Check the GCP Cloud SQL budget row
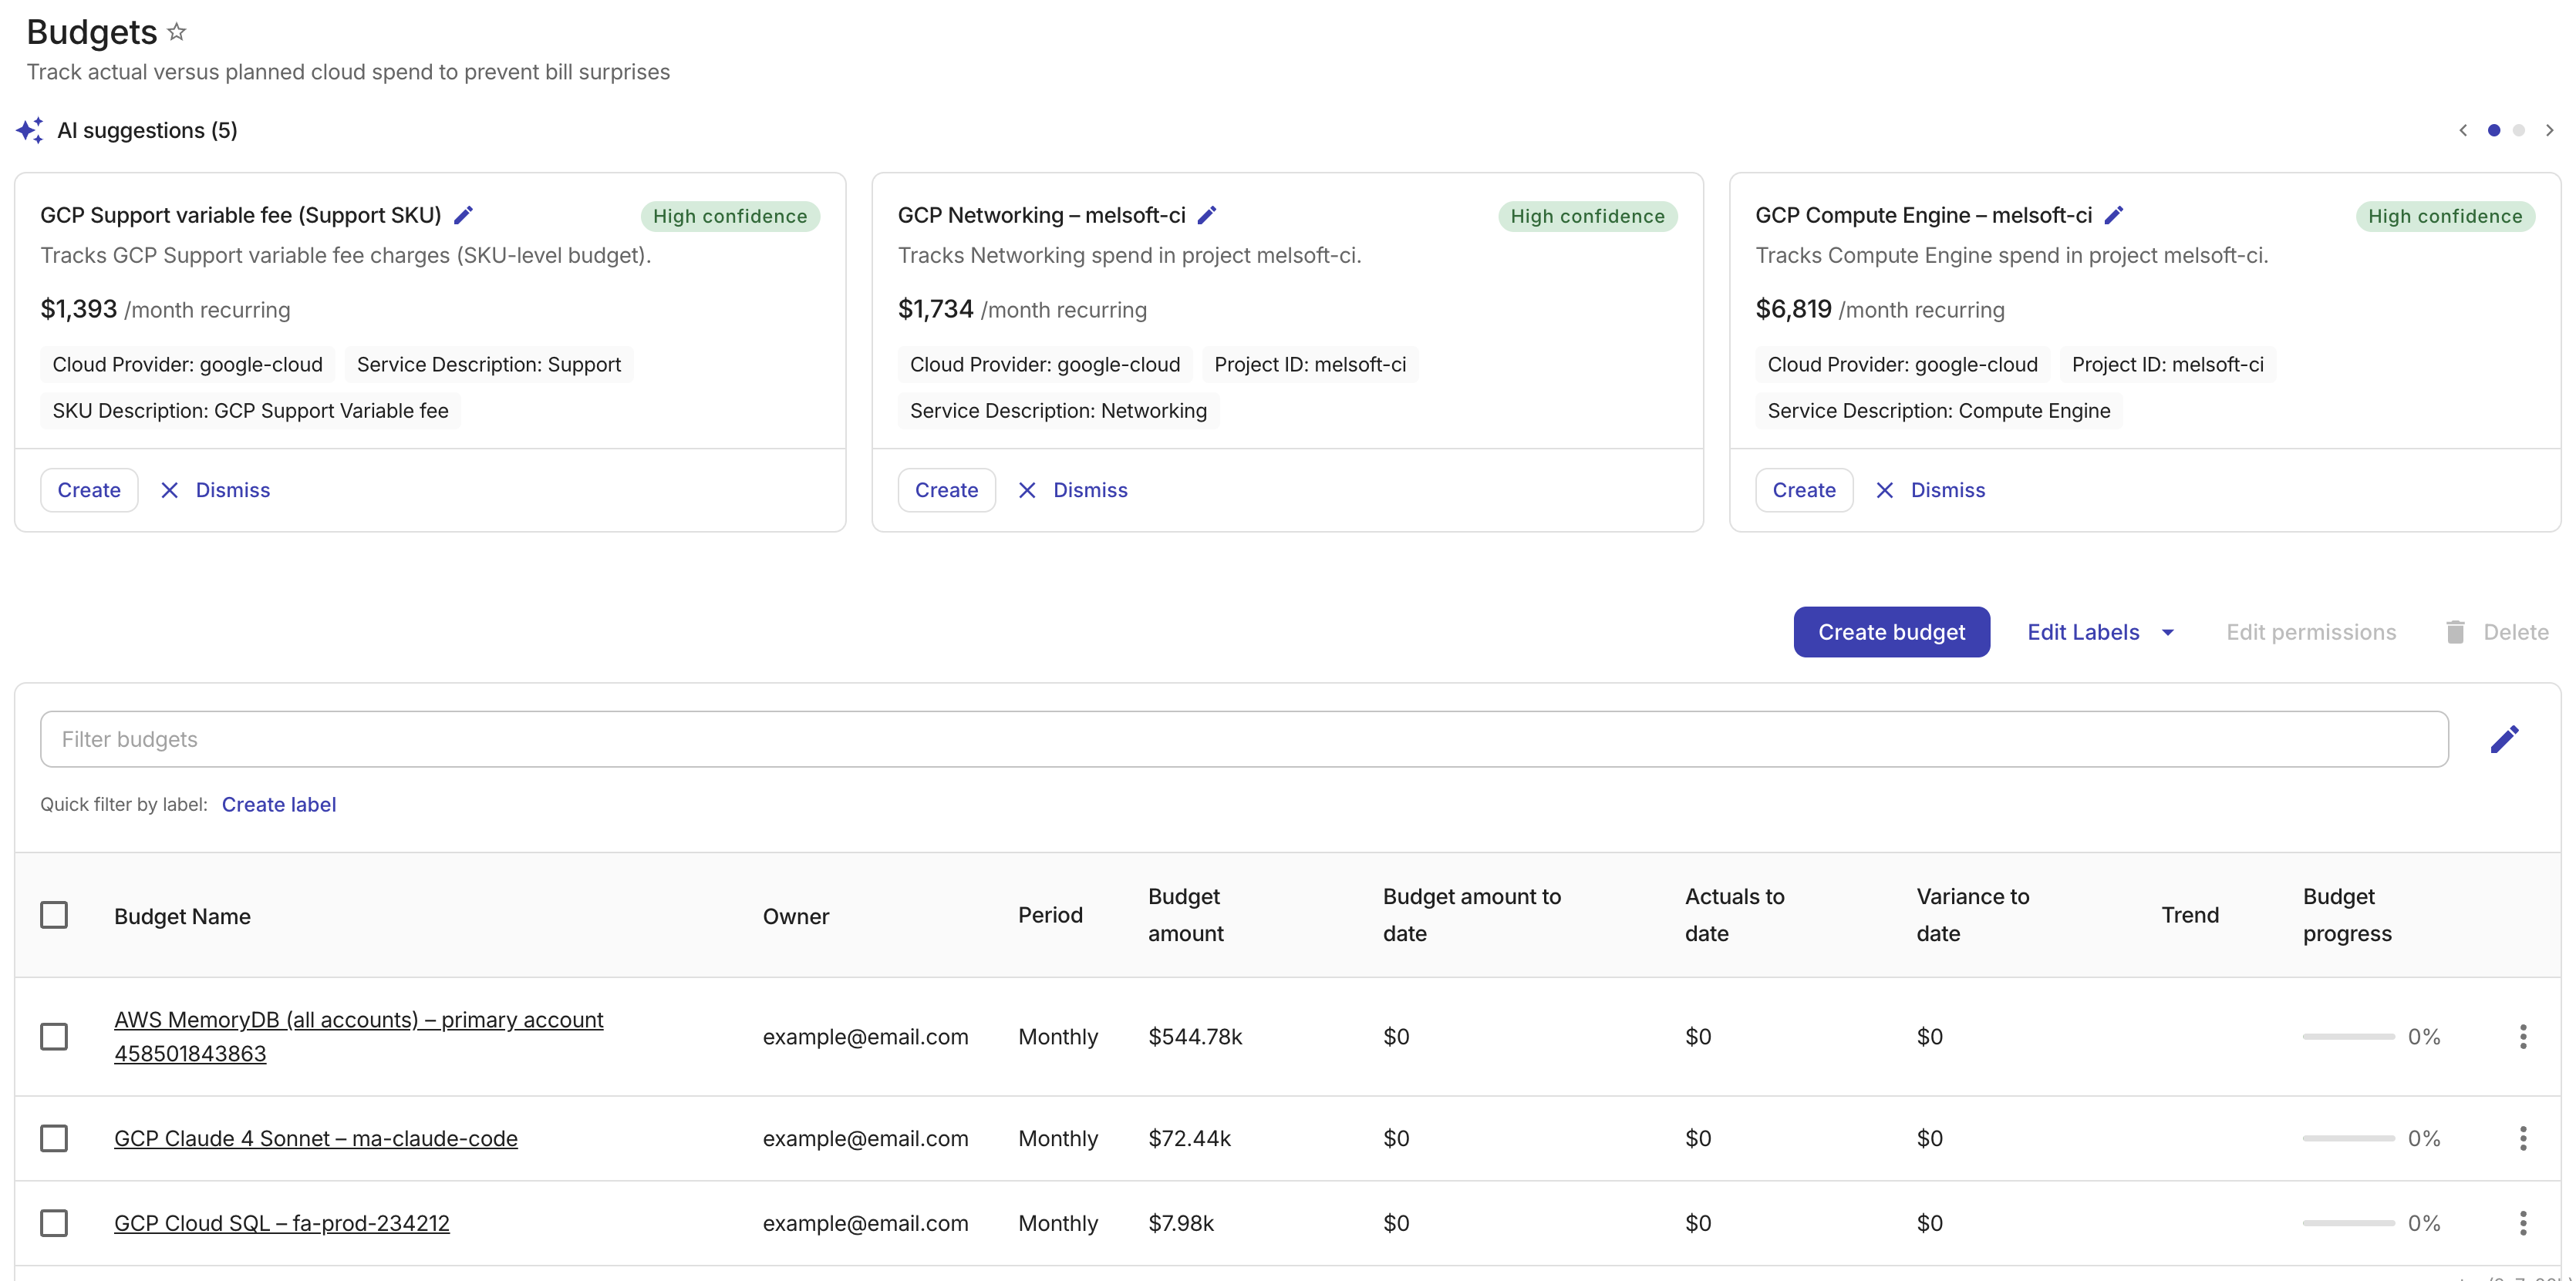Viewport: 2576px width, 1281px height. (x=54, y=1223)
